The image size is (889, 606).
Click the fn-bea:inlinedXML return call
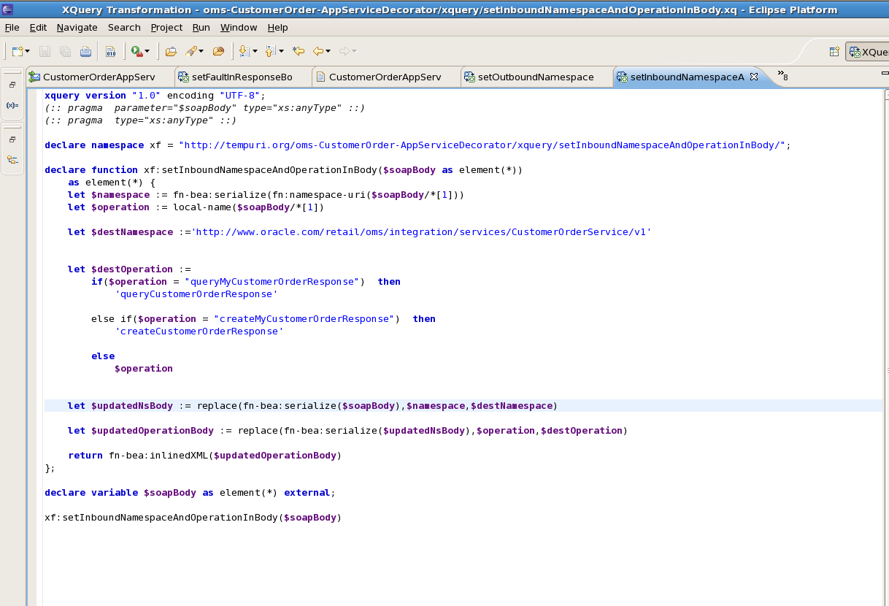coord(225,455)
